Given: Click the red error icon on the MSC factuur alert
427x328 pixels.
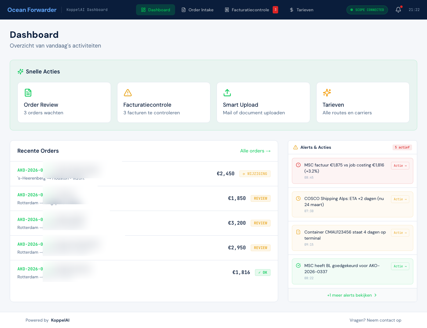Looking at the screenshot, I should (298, 165).
